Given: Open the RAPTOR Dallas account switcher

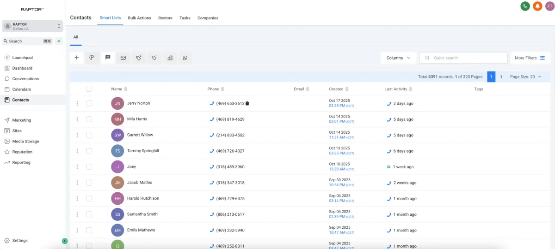Looking at the screenshot, I should pyautogui.click(x=32, y=26).
